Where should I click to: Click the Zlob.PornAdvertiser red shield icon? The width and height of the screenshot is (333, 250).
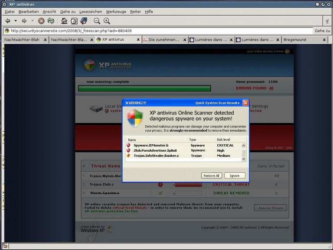pos(128,150)
